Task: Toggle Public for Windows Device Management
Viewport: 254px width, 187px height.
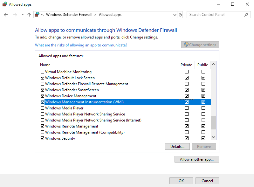Action: click(x=203, y=96)
